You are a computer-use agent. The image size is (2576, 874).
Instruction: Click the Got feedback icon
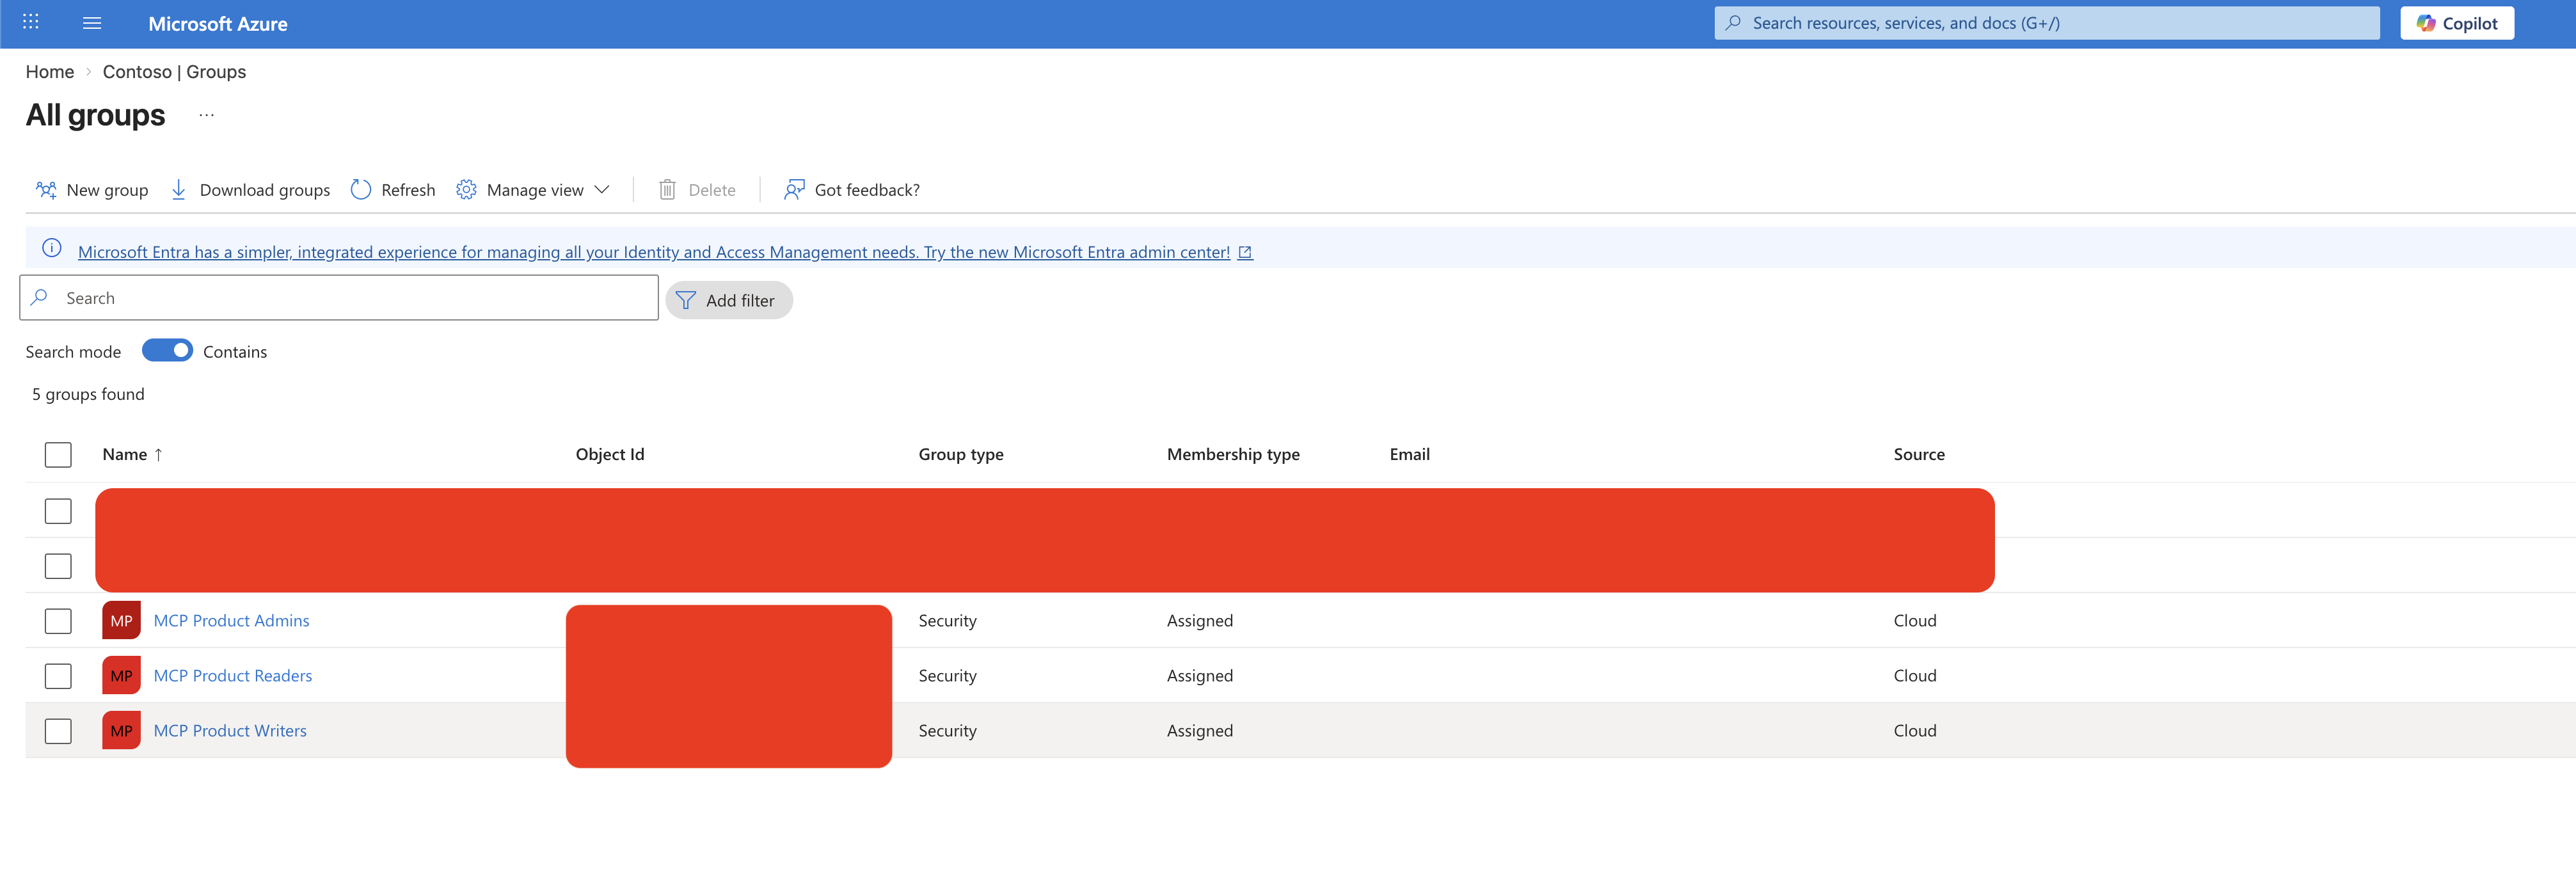pos(794,190)
